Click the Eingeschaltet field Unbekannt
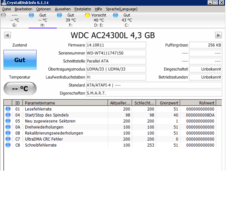Screen dimensions: 227x203 point(206,69)
